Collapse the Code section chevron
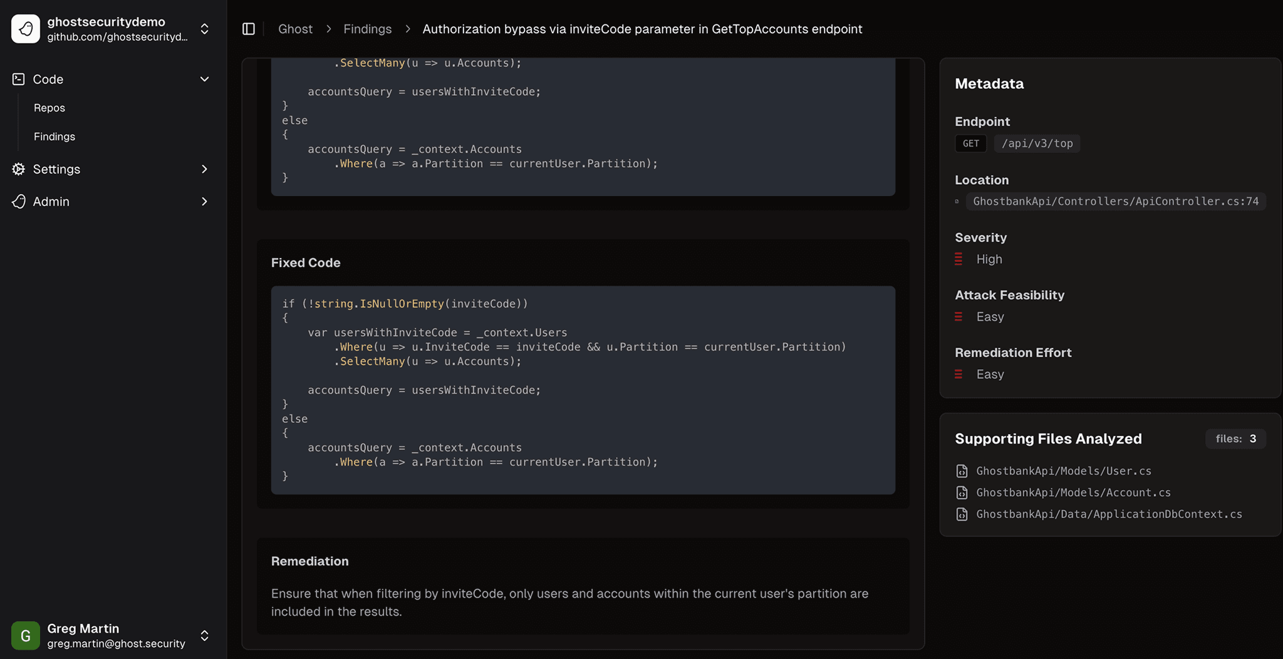Image resolution: width=1283 pixels, height=659 pixels. click(204, 79)
